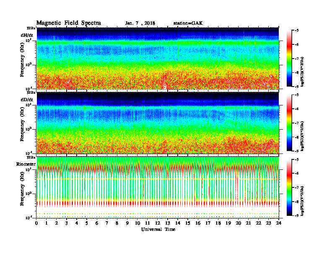Click the 10^-1 tick label of Riometer panel
The image size is (332, 256).
coord(29,218)
